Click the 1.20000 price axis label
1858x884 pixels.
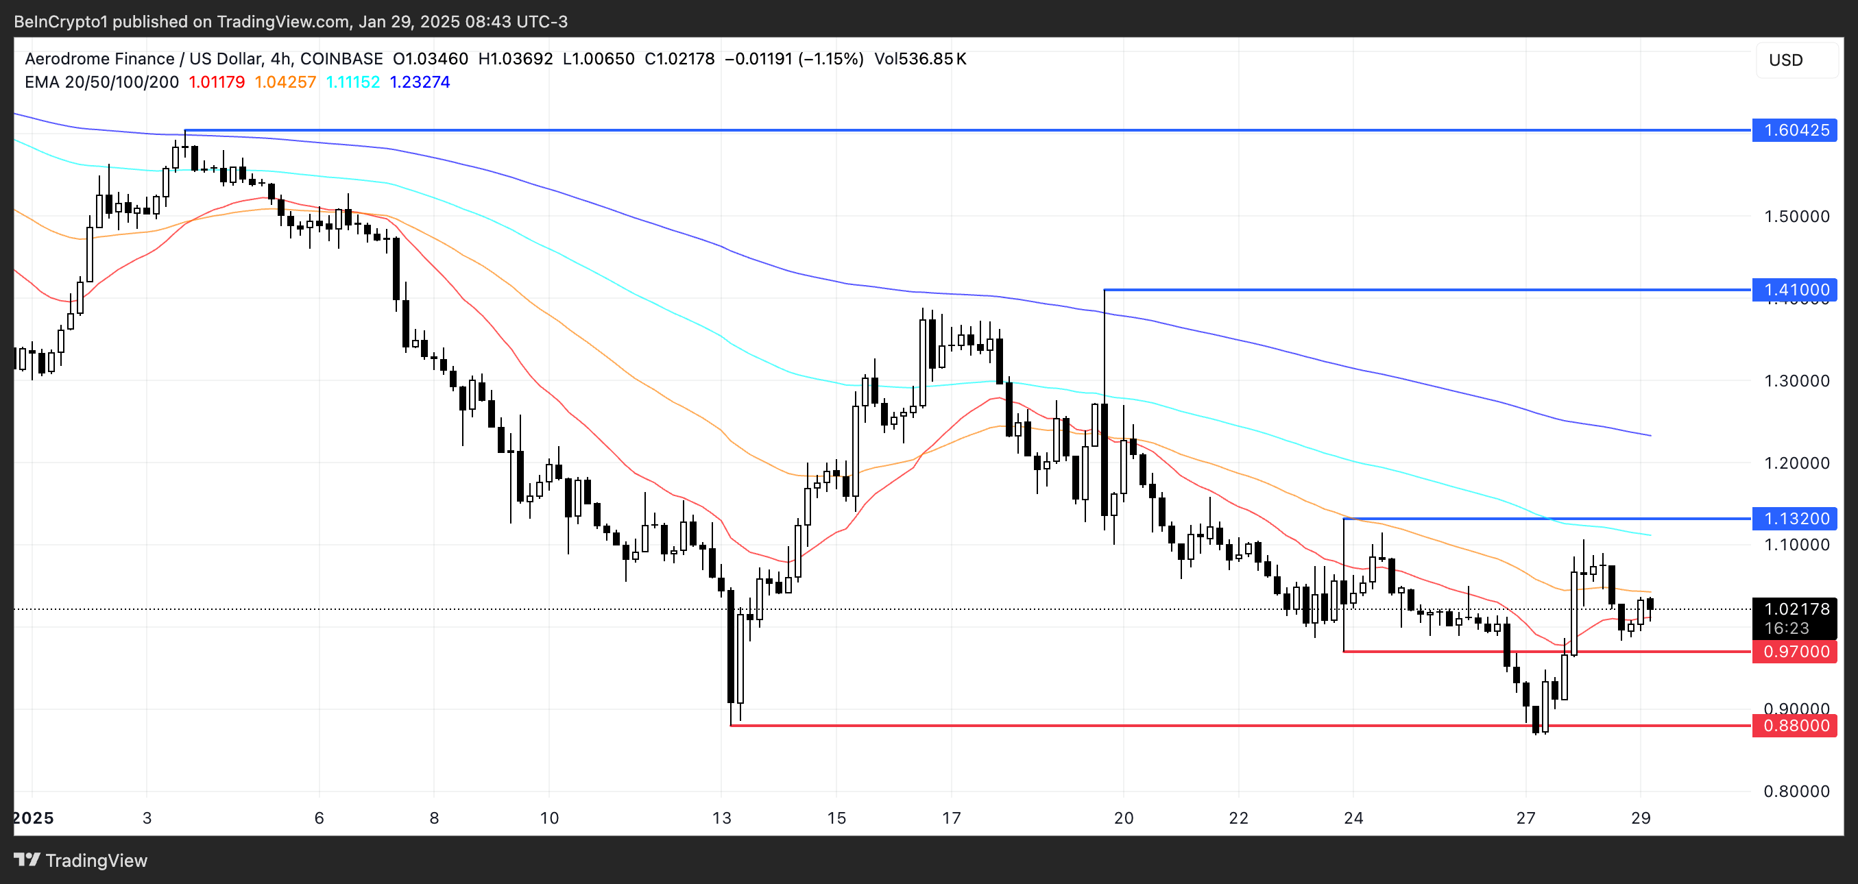click(1797, 463)
